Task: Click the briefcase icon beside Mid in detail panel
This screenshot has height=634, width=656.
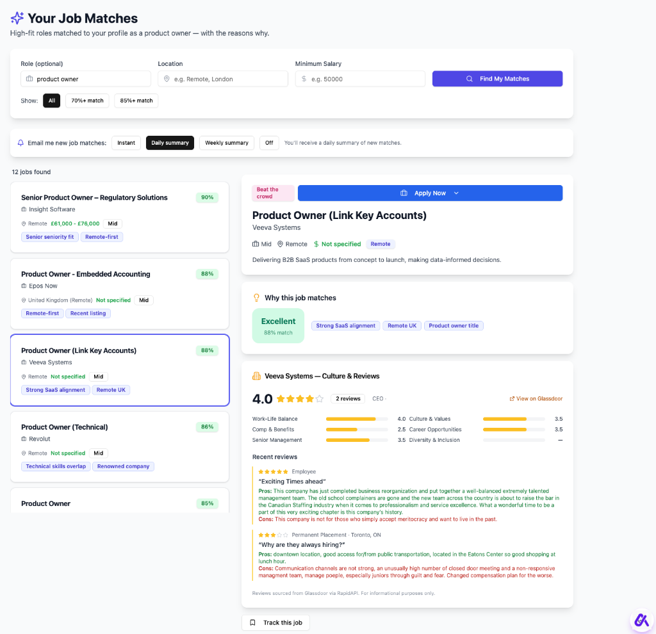Action: click(256, 244)
